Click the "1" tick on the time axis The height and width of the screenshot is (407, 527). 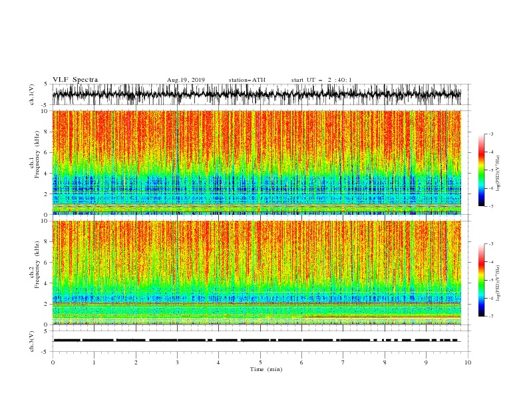(x=94, y=362)
